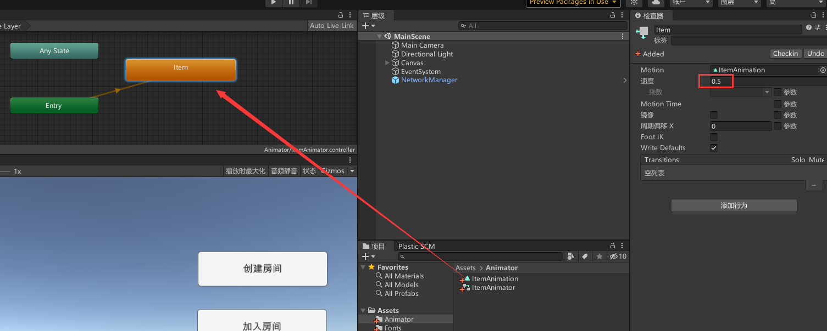This screenshot has height=331, width=827.
Task: Click the 添加行为 (Add Behaviour) button
Action: (734, 205)
